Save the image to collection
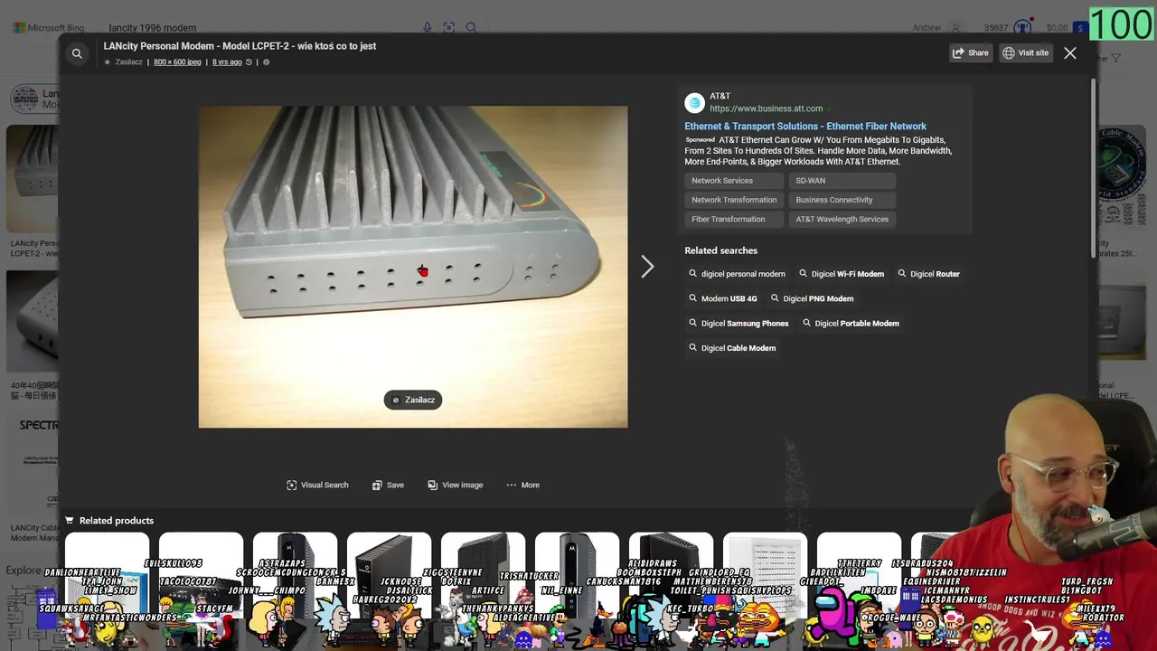1157x651 pixels. [388, 485]
